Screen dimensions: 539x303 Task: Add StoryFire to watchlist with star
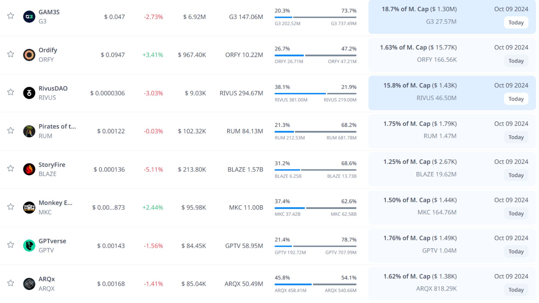pyautogui.click(x=11, y=168)
